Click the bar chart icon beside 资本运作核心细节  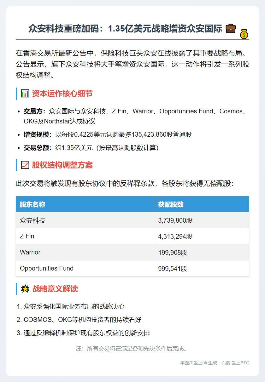pos(25,94)
